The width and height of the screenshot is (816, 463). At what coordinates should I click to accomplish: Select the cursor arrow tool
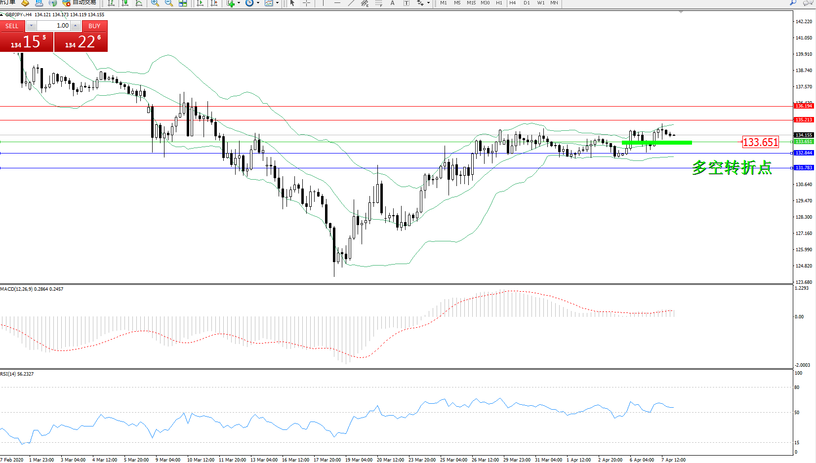[x=292, y=3]
